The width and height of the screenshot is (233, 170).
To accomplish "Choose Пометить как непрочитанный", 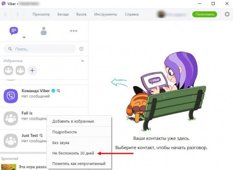I will point(79,163).
